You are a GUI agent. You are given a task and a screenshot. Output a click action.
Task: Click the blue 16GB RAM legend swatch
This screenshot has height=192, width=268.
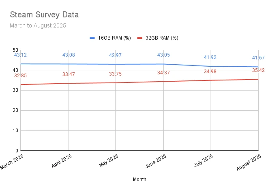[x=92, y=38]
